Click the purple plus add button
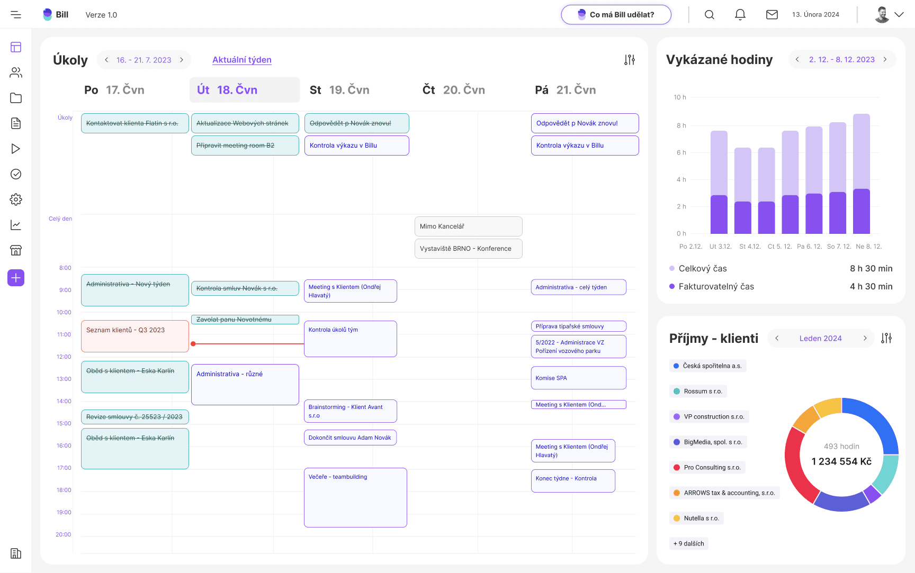The width and height of the screenshot is (915, 573). 16,278
